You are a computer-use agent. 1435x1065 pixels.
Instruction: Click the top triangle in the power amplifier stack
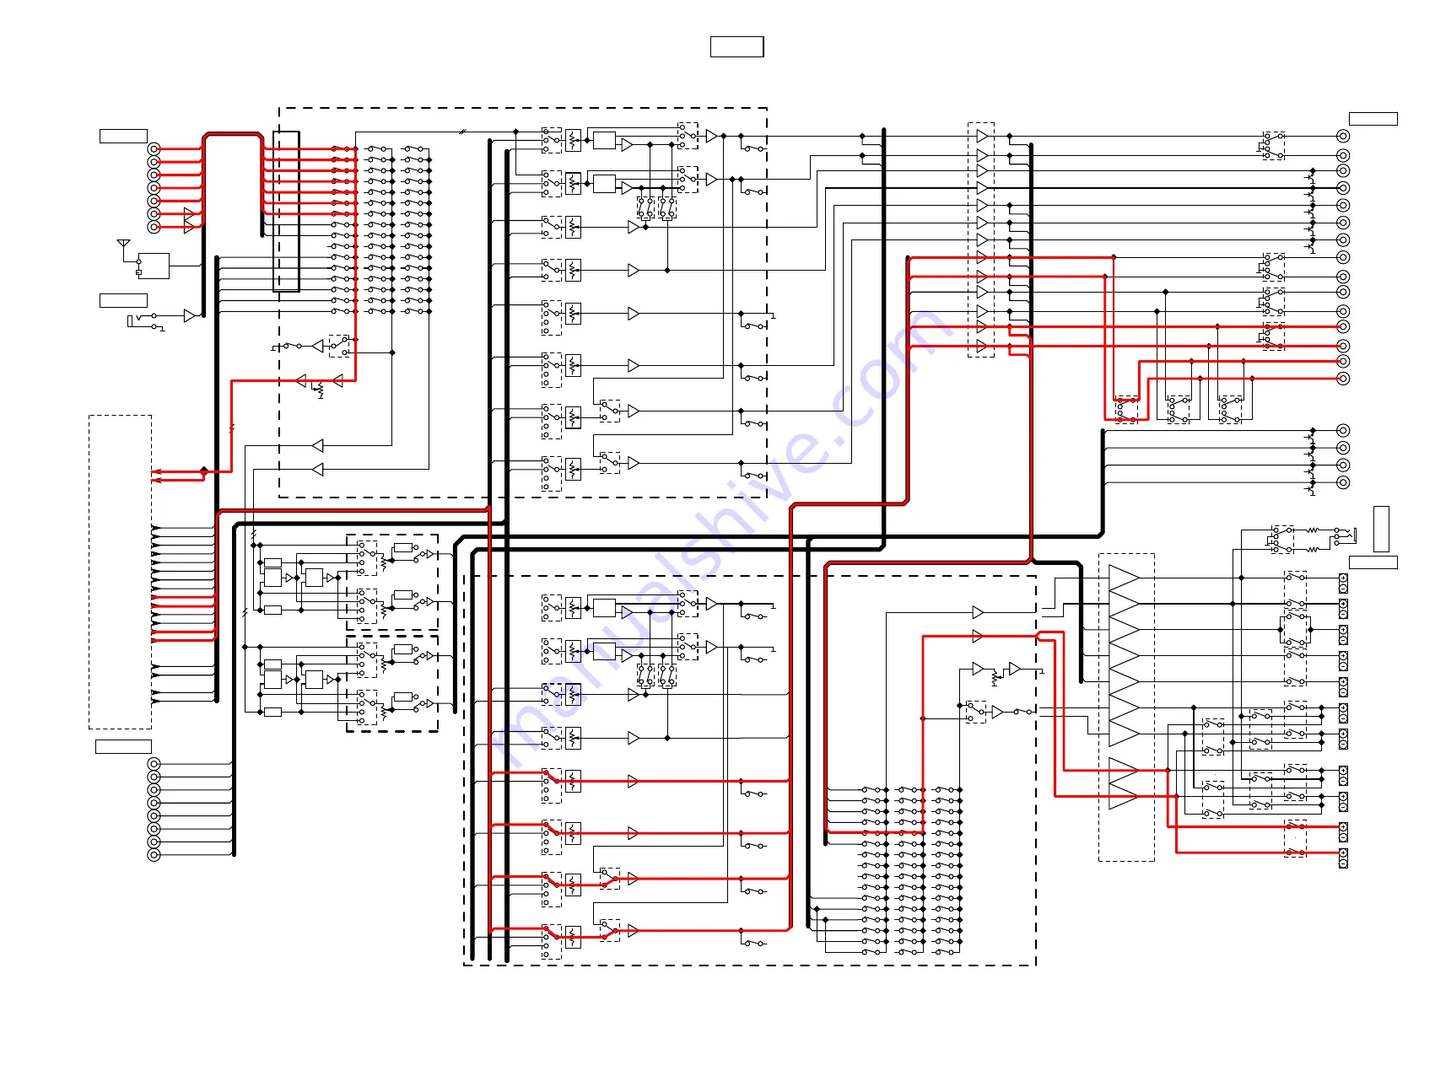point(1124,578)
